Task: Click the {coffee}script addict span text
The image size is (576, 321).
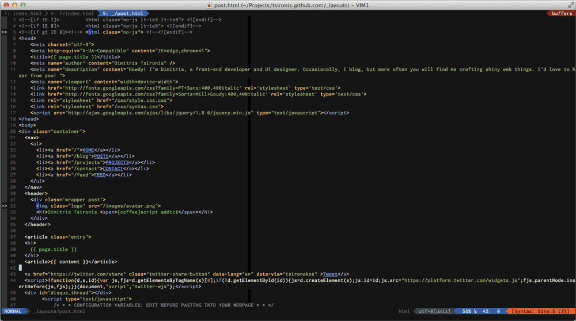Action: coord(147,212)
